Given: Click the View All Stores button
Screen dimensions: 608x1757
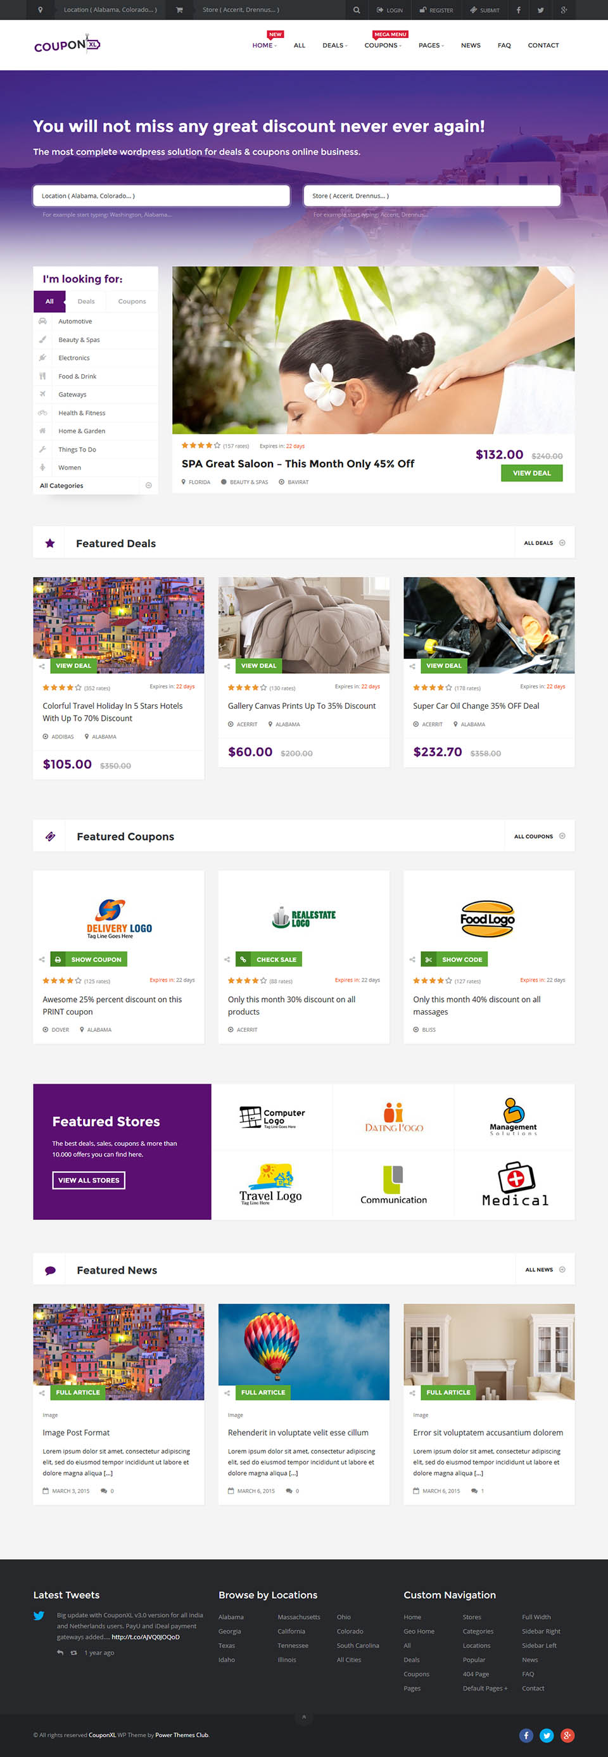Looking at the screenshot, I should [89, 1179].
